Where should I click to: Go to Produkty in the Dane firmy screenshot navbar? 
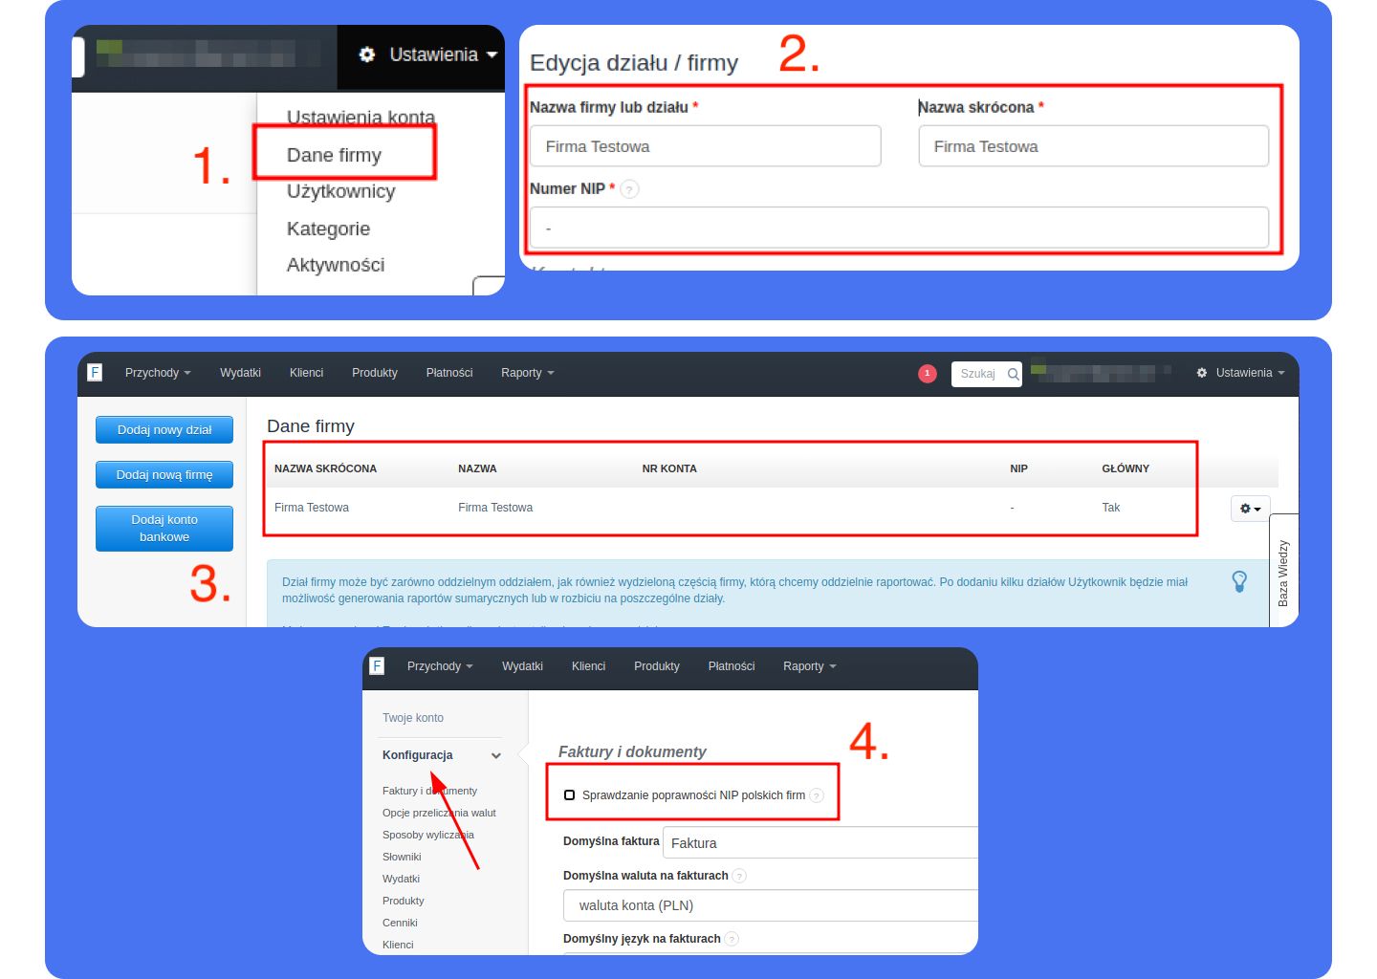375,373
